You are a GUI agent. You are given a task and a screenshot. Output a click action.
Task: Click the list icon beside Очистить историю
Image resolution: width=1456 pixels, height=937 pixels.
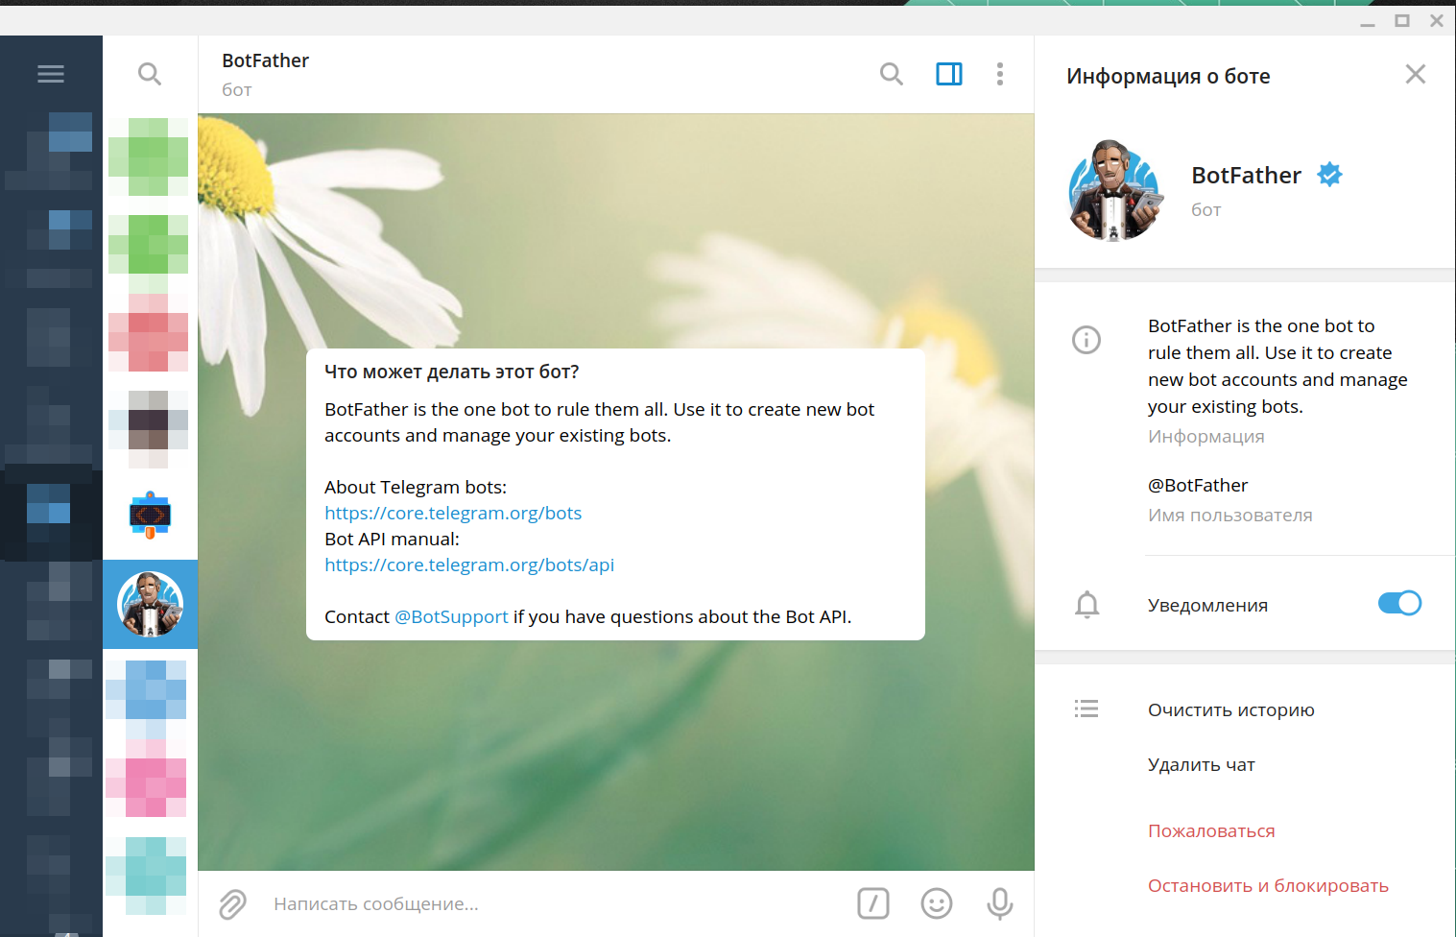pos(1086,709)
